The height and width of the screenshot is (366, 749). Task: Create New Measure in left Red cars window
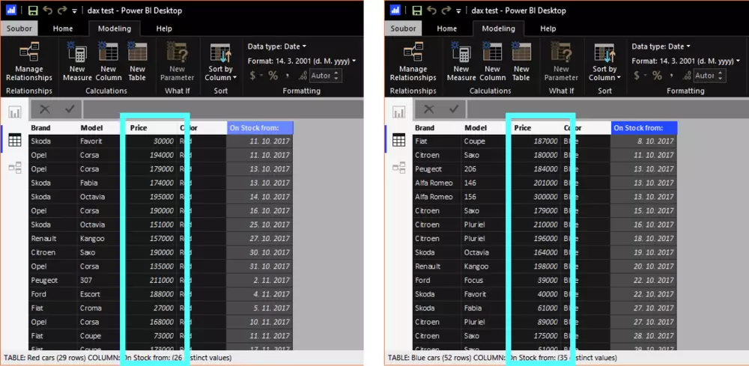[x=77, y=61]
